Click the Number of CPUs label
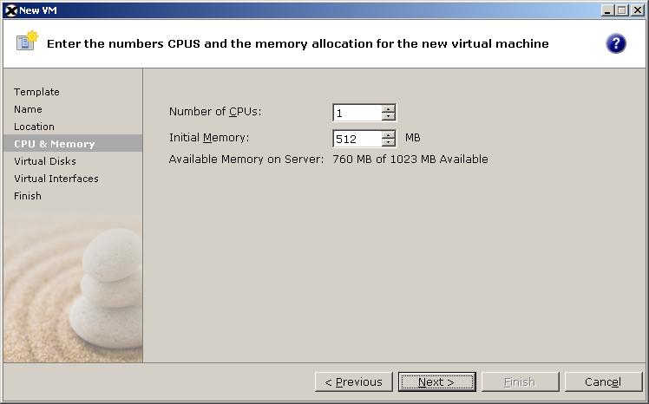Image resolution: width=649 pixels, height=404 pixels. [215, 112]
